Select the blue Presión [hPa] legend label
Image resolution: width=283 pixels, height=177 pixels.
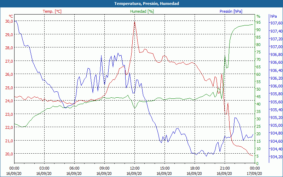pos(231,11)
